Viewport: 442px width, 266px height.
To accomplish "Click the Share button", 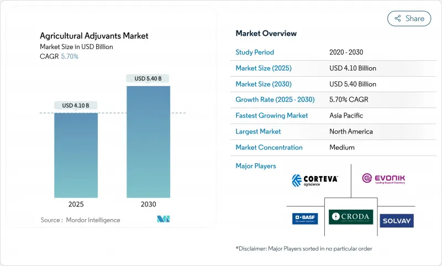I will click(409, 18).
